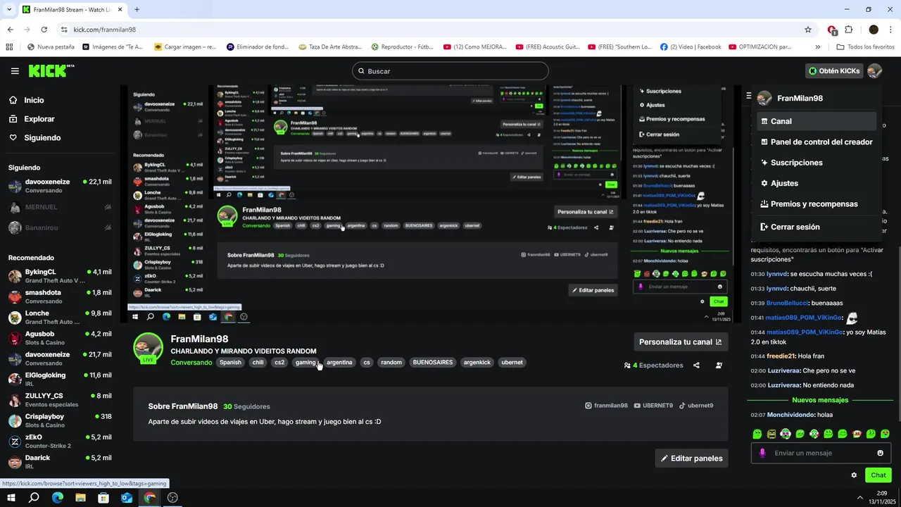Click the green Chat send button

[x=878, y=475]
